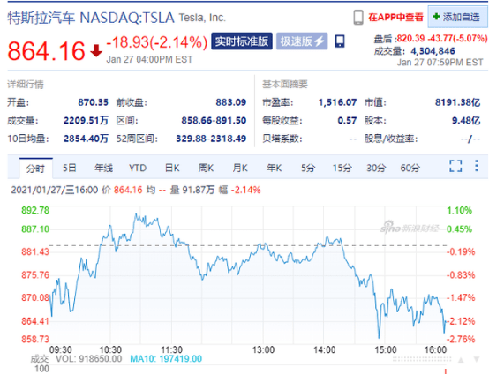The image size is (489, 375).
Task: Switch to the 5日 chart tab
Action: [69, 168]
